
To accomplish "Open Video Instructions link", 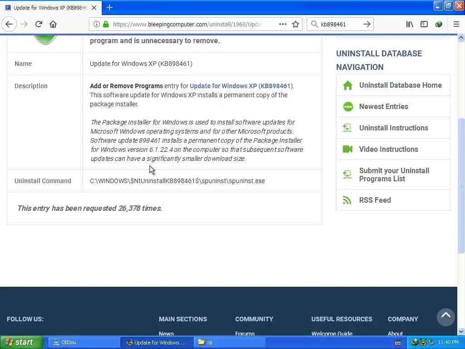I will click(389, 149).
